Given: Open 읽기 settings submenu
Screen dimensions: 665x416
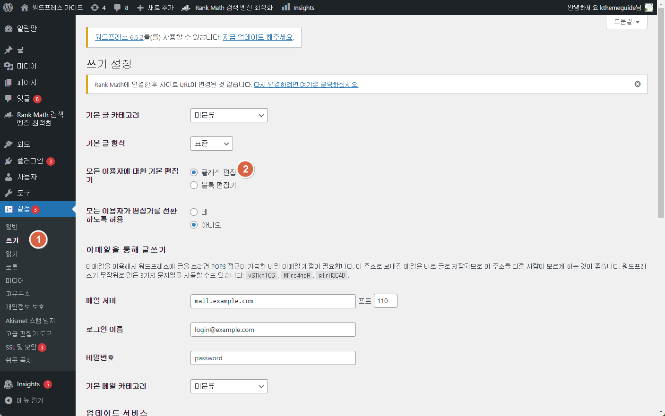Looking at the screenshot, I should [x=12, y=254].
